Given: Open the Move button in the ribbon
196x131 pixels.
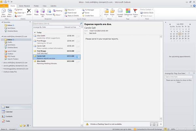Looking at the screenshot, I should pos(106,13).
